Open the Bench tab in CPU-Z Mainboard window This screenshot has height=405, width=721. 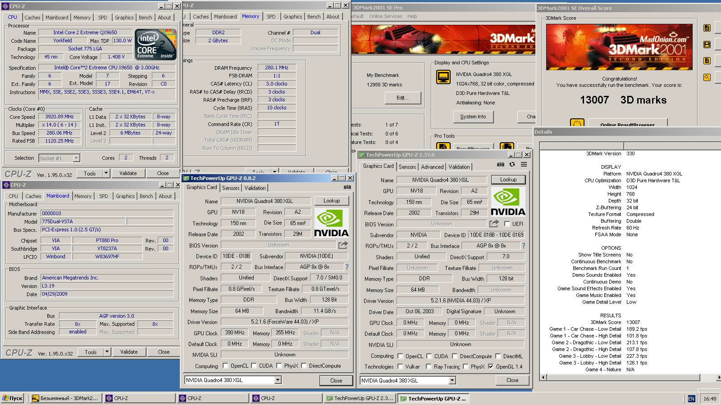[x=146, y=196]
